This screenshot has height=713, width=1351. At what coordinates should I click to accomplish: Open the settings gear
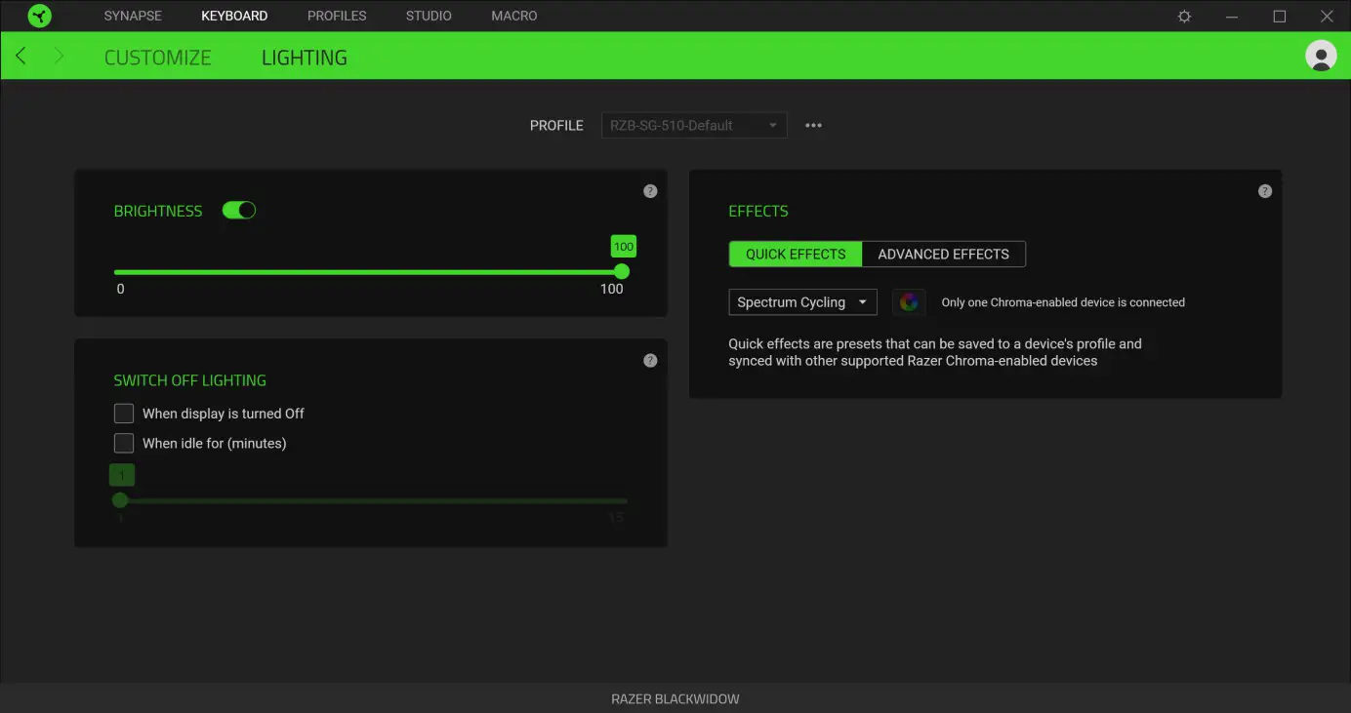pyautogui.click(x=1183, y=16)
